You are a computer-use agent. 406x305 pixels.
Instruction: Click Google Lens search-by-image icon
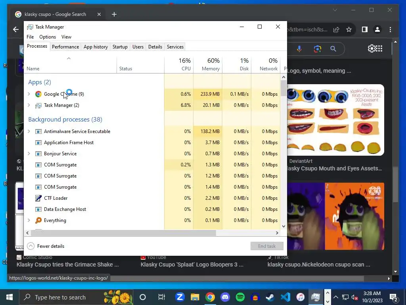(x=318, y=48)
